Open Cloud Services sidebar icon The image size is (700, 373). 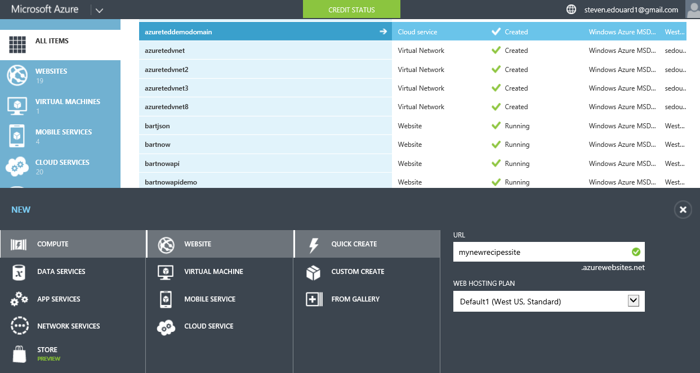[17, 167]
